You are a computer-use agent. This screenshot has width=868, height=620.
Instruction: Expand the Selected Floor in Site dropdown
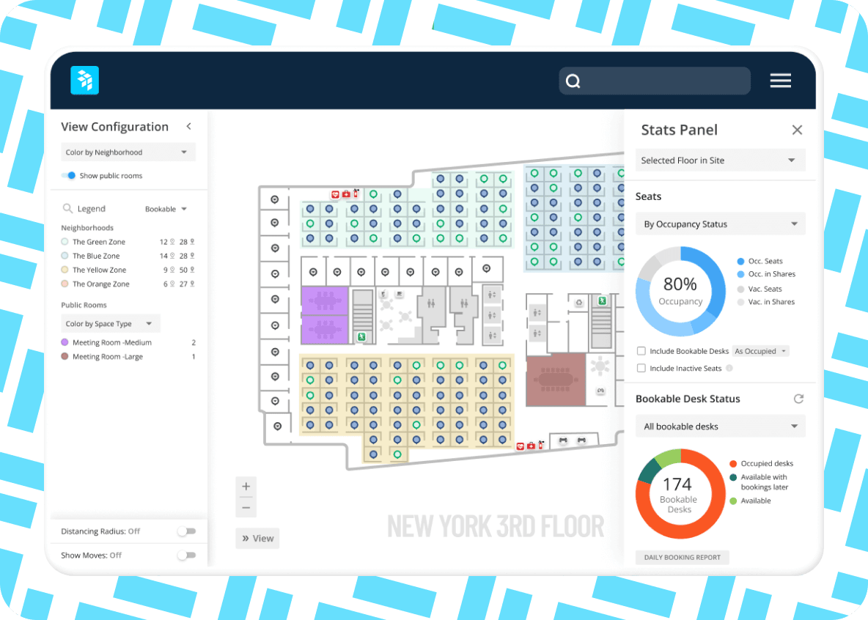(x=719, y=160)
